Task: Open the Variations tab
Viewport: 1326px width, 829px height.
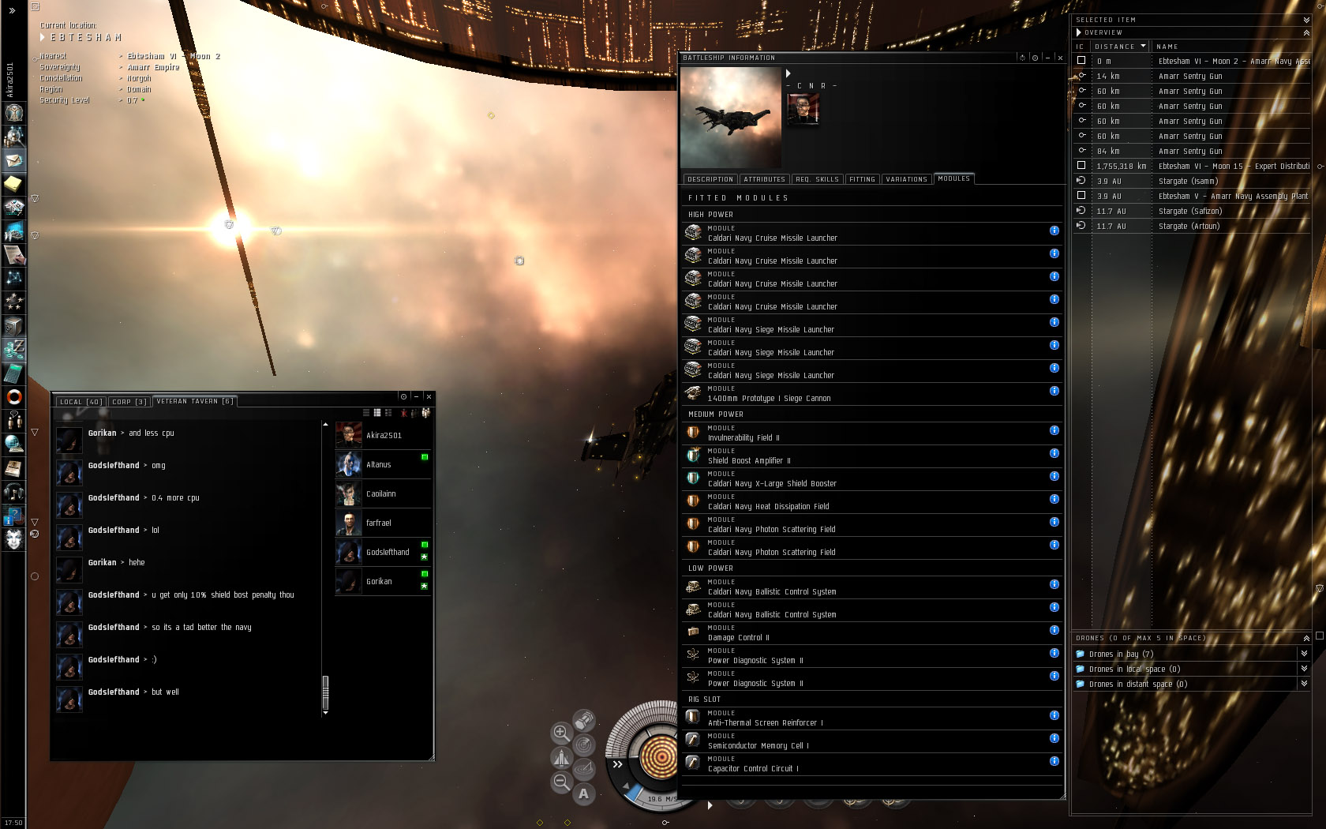Action: [x=906, y=179]
